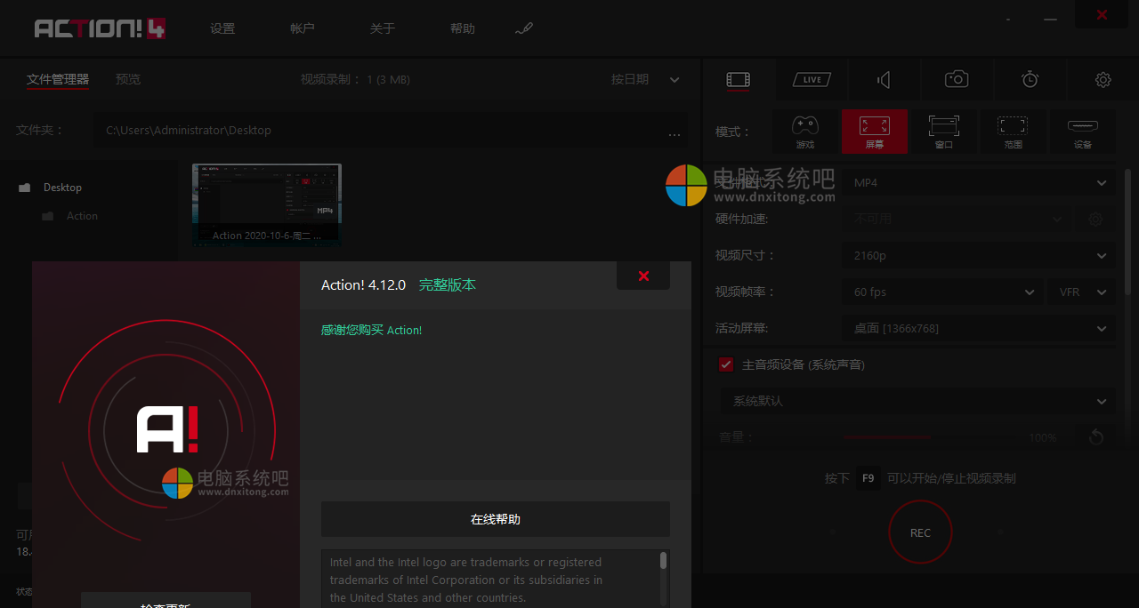The width and height of the screenshot is (1139, 608).
Task: Open the active screen 桌面 dropdown
Action: (x=979, y=328)
